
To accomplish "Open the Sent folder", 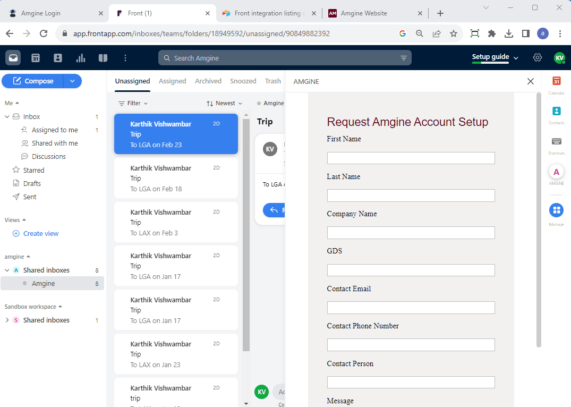I will [30, 197].
